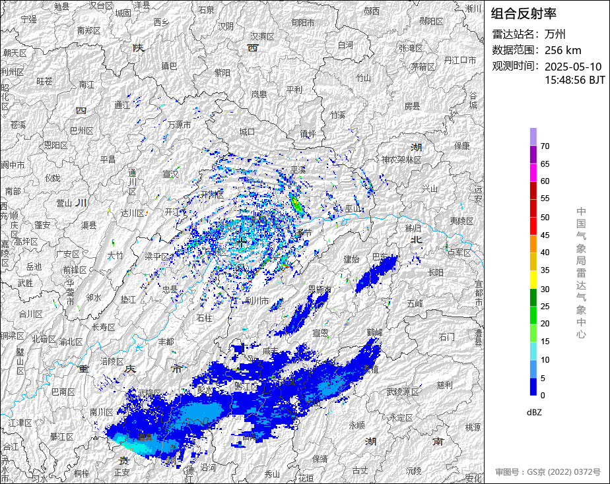Select the 神农架林区 label
Image resolution: width=610 pixels, height=484 pixels.
coord(401,160)
